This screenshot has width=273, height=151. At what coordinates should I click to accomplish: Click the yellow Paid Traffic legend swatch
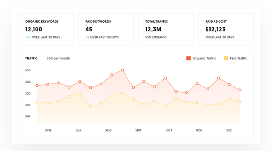click(226, 58)
